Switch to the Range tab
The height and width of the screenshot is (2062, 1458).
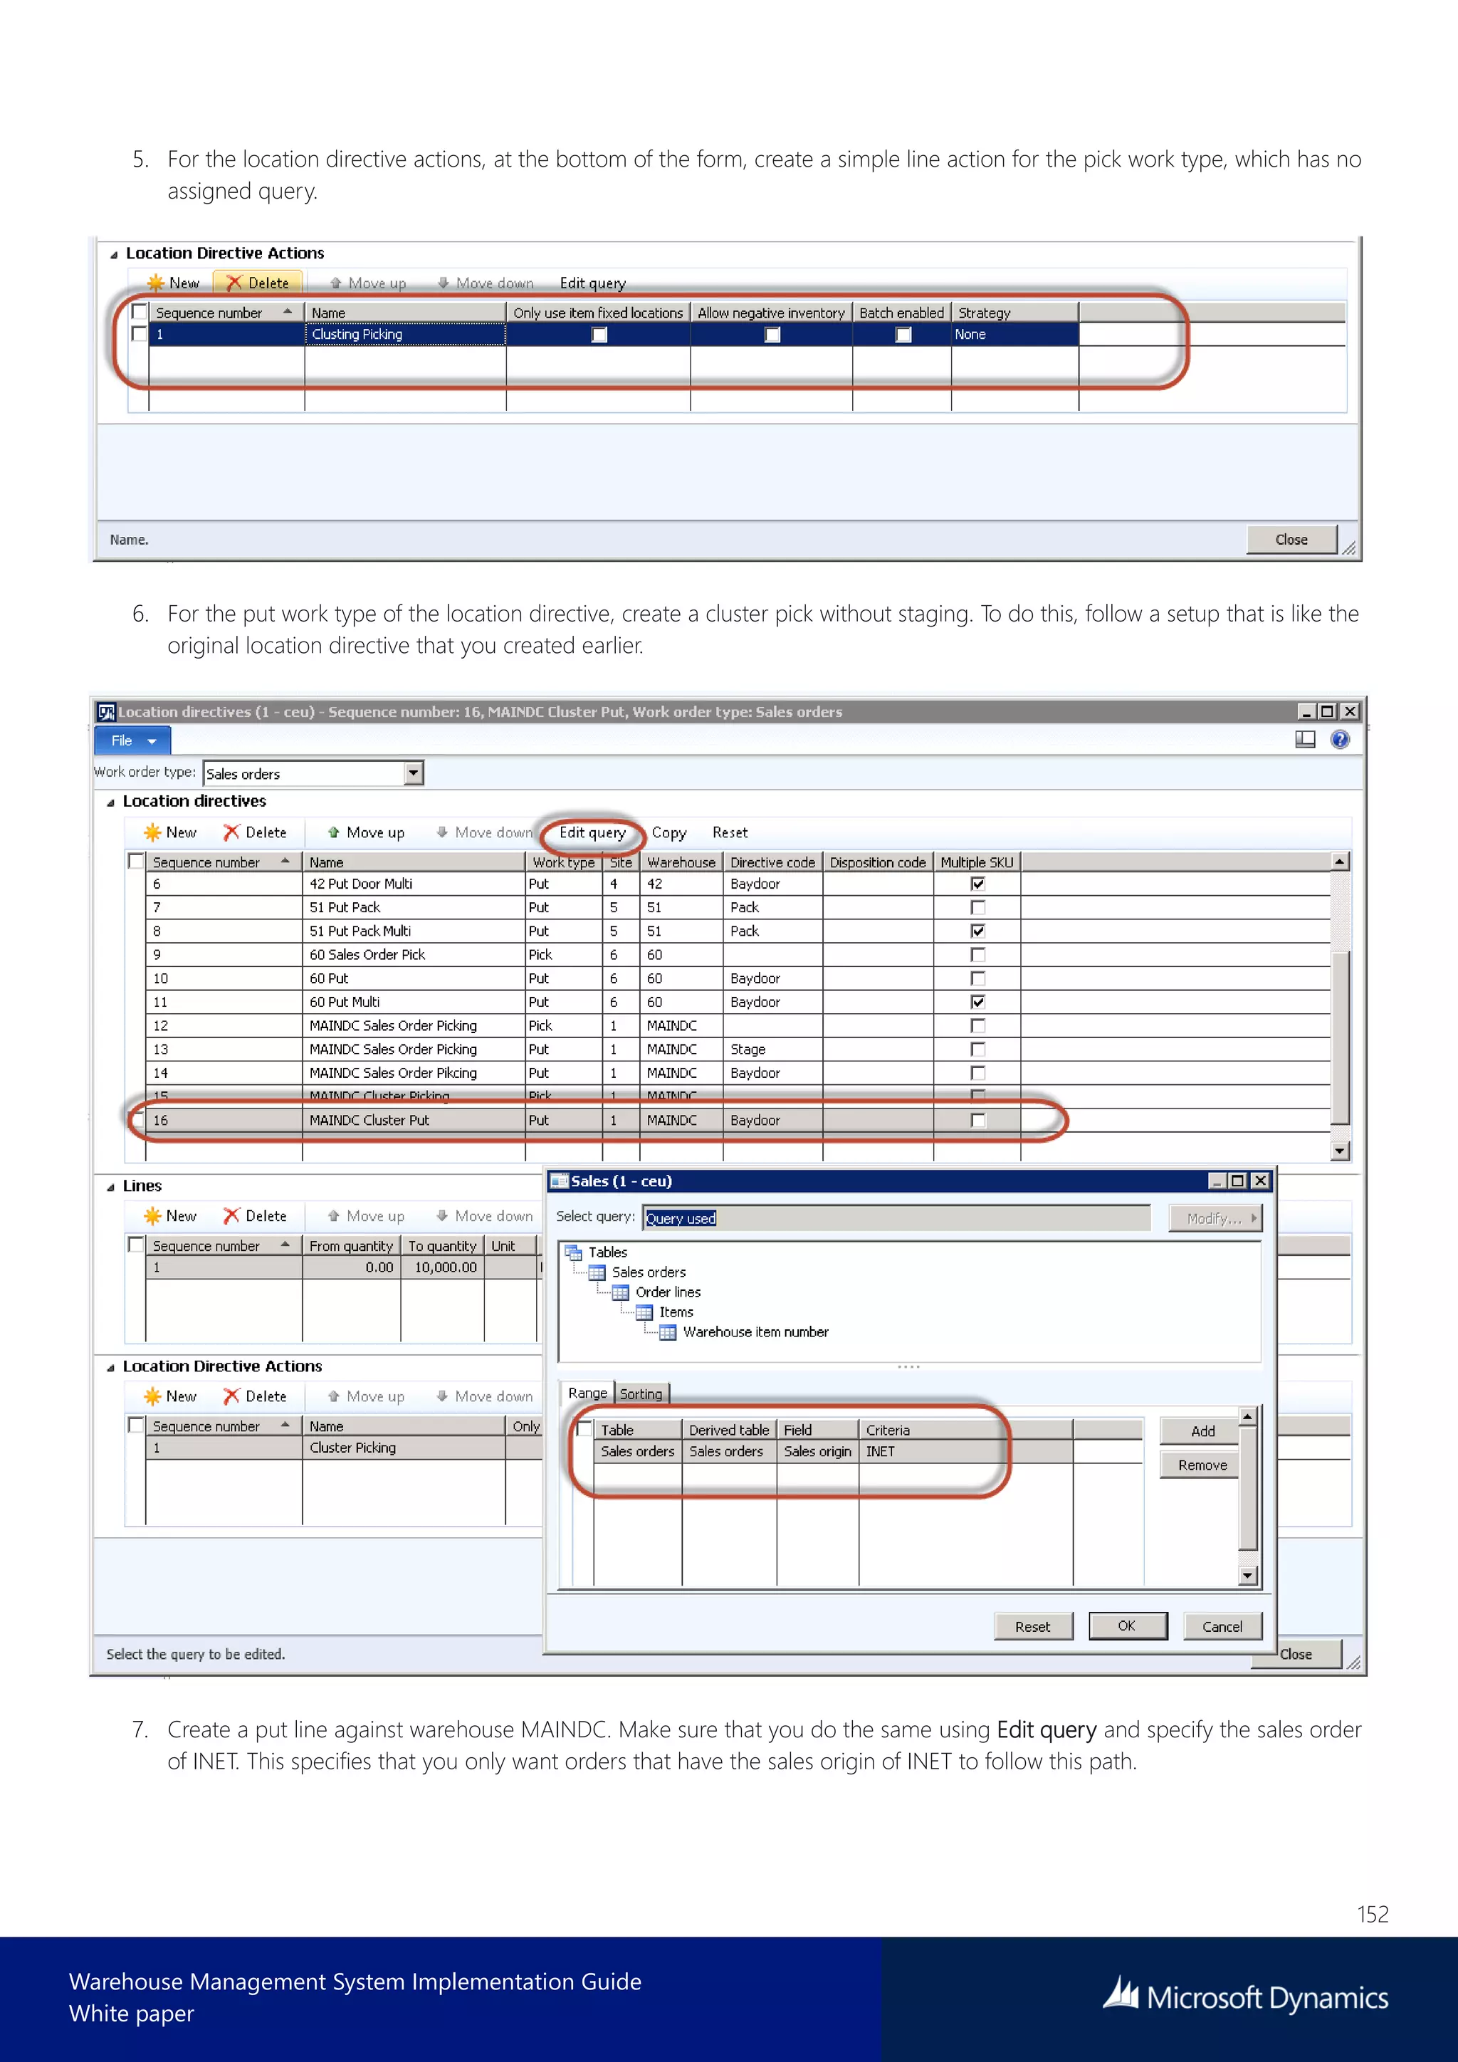click(x=587, y=1393)
